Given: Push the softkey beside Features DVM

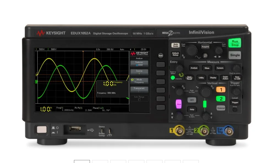Looking at the screenshot, I should pos(161,64).
